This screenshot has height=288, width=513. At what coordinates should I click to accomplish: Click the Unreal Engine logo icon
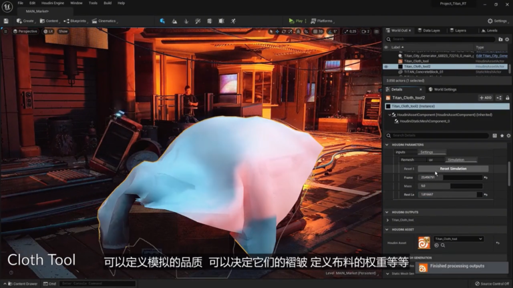pos(7,7)
